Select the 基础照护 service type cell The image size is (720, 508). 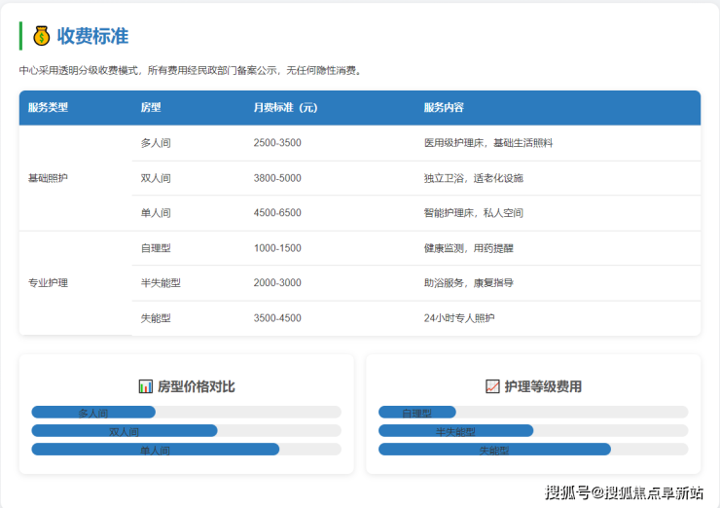click(49, 178)
